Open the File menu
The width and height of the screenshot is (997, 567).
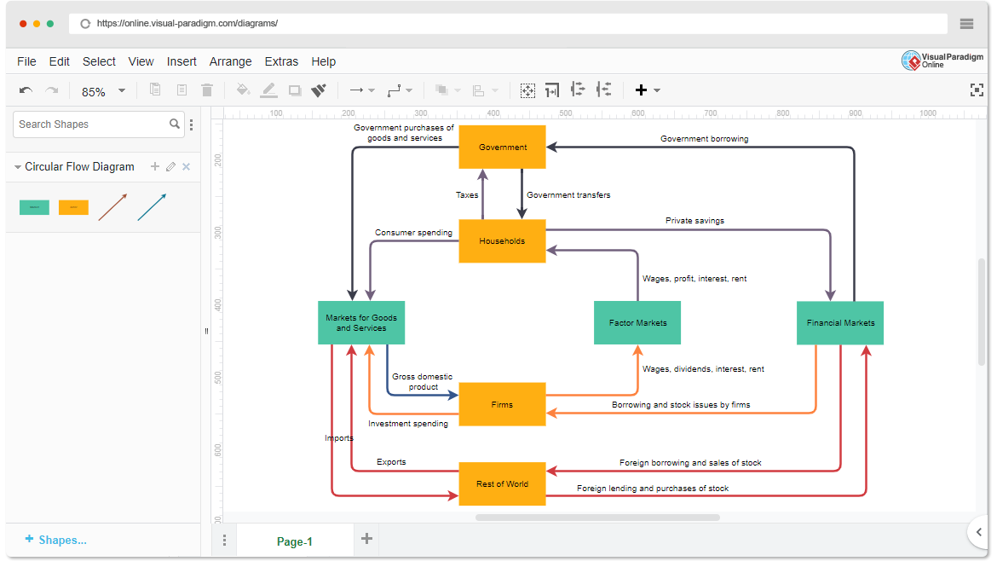[26, 61]
